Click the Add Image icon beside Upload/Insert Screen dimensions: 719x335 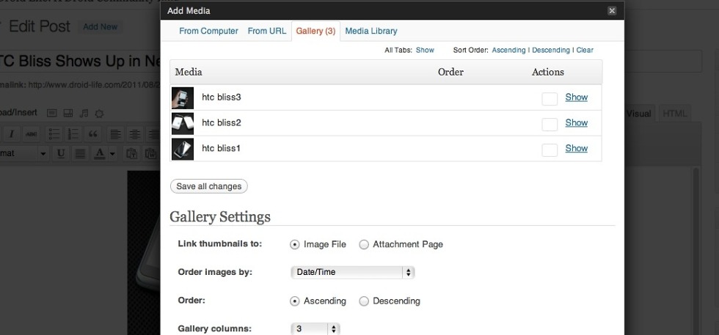51,114
